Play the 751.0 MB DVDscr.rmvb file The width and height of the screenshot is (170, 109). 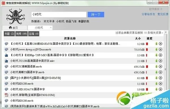click(x=160, y=50)
